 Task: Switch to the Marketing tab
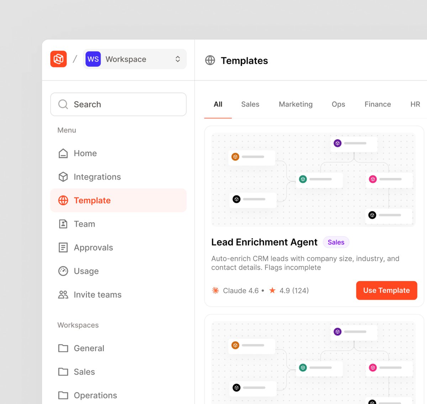coord(296,104)
